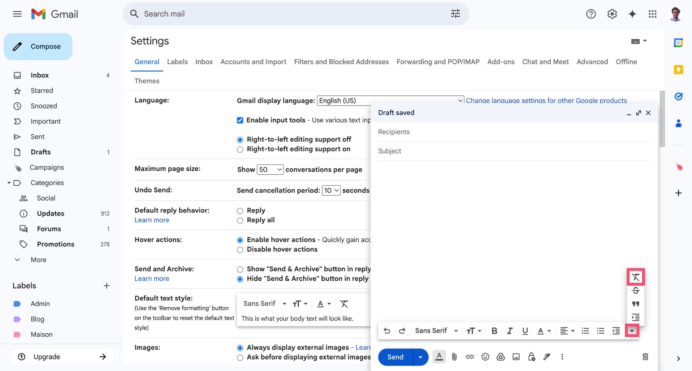Open Google Keep in the side panel

tap(679, 70)
